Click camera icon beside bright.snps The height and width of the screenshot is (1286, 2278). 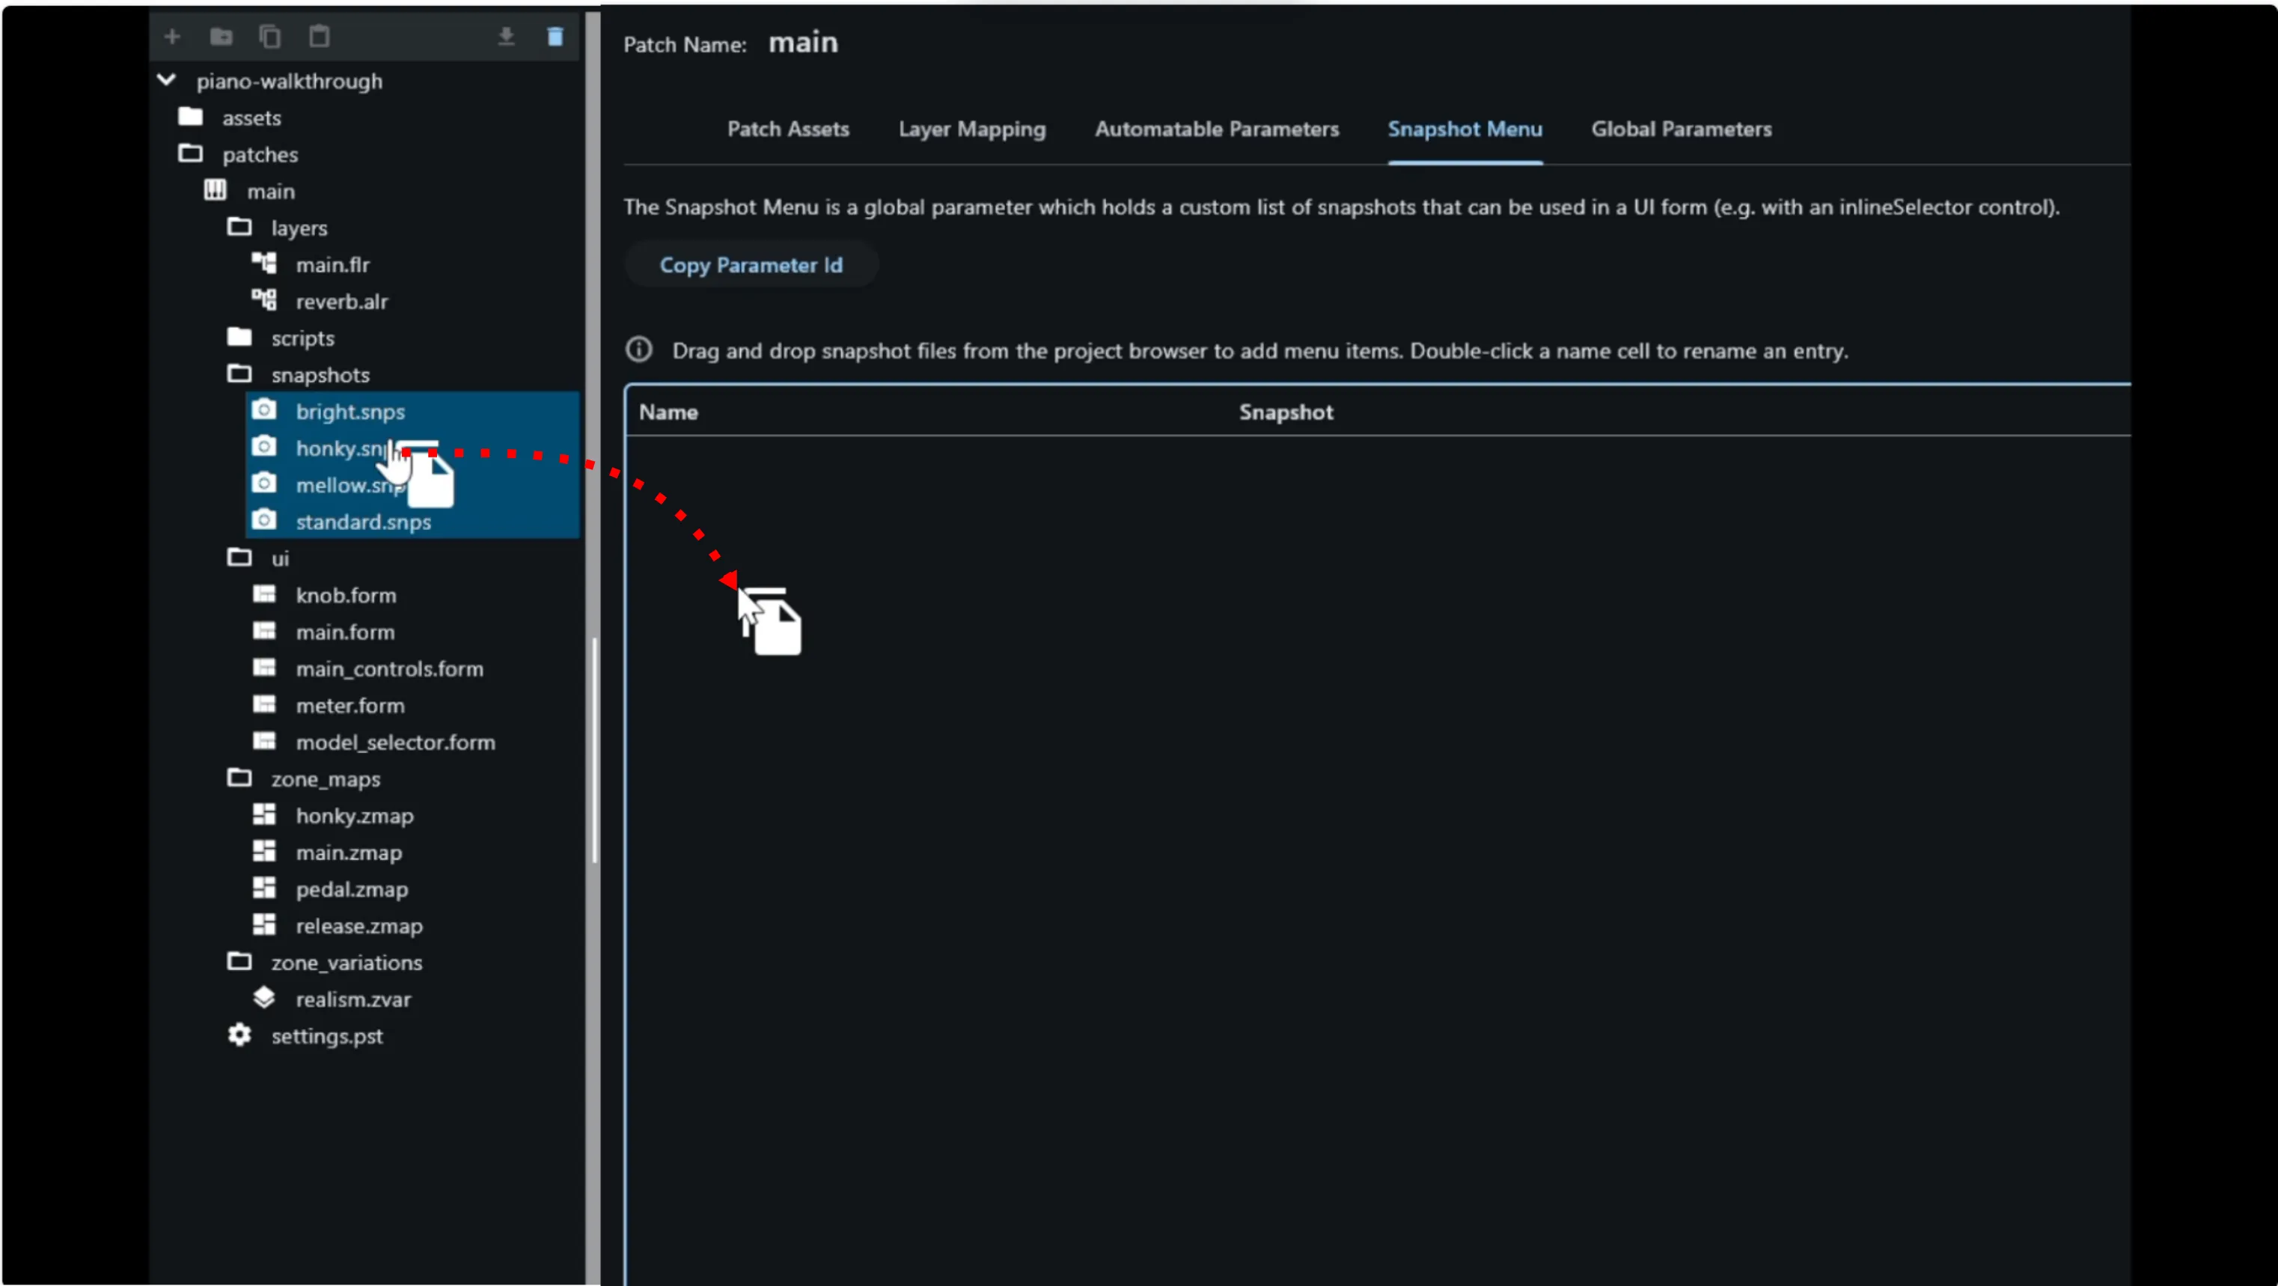click(x=263, y=410)
